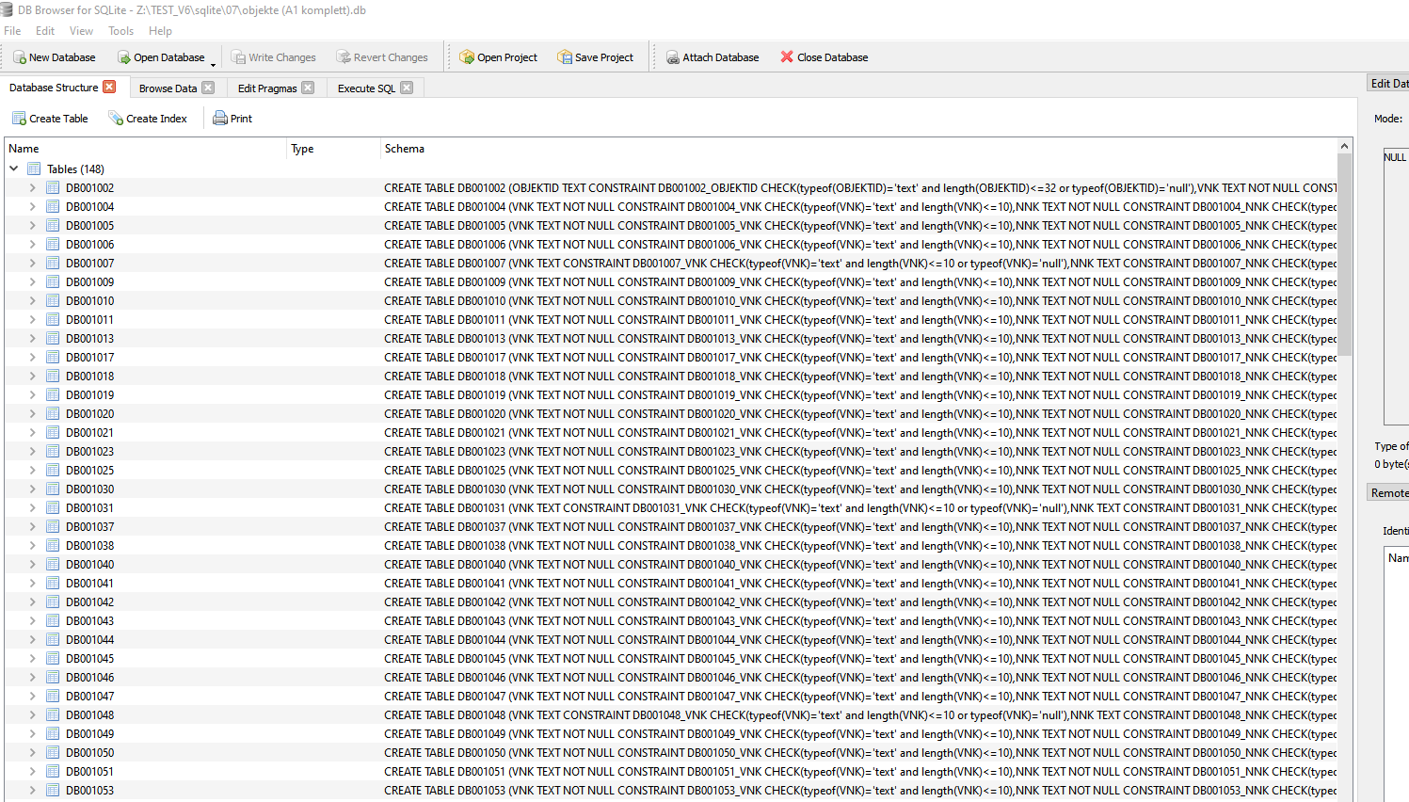Print the database structure
1409x802 pixels.
(232, 118)
